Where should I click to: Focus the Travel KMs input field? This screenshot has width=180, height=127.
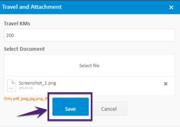click(x=89, y=35)
